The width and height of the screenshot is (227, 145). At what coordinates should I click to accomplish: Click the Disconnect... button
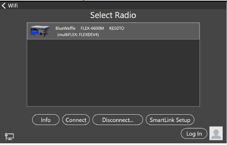118,120
